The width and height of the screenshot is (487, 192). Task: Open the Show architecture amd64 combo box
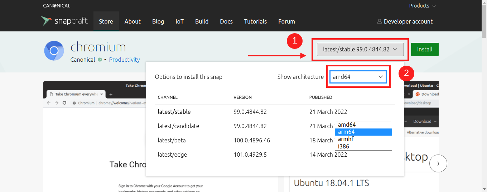tap(358, 77)
